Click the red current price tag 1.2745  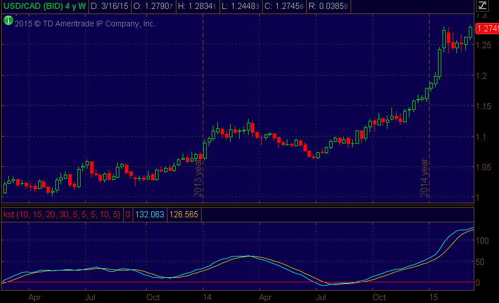point(486,29)
